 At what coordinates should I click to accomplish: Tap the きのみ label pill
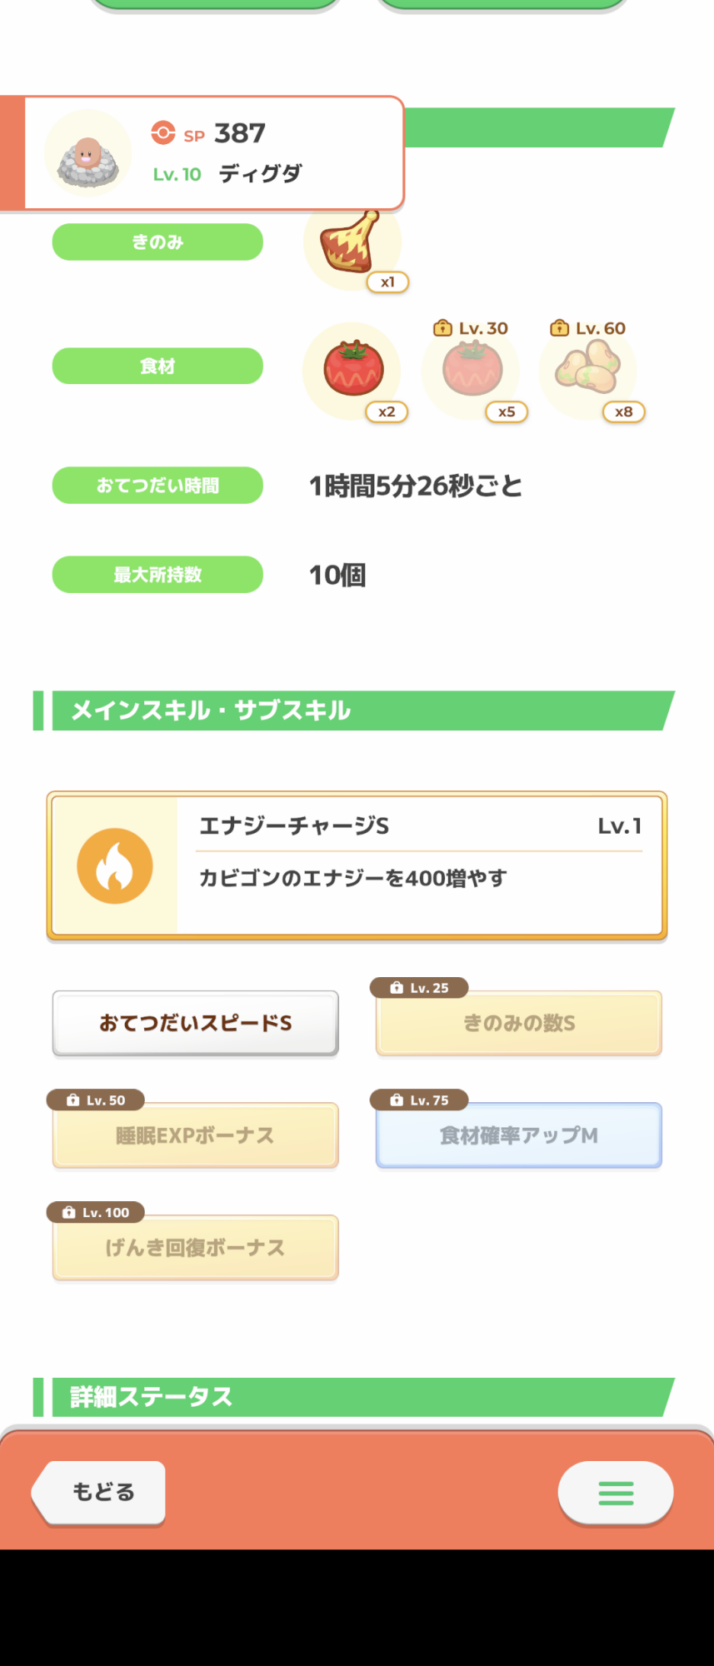coord(157,242)
